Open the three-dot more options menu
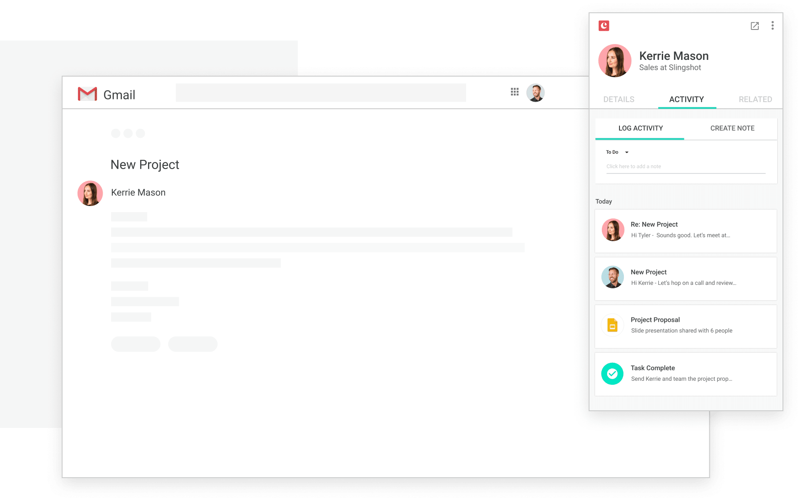 click(772, 26)
